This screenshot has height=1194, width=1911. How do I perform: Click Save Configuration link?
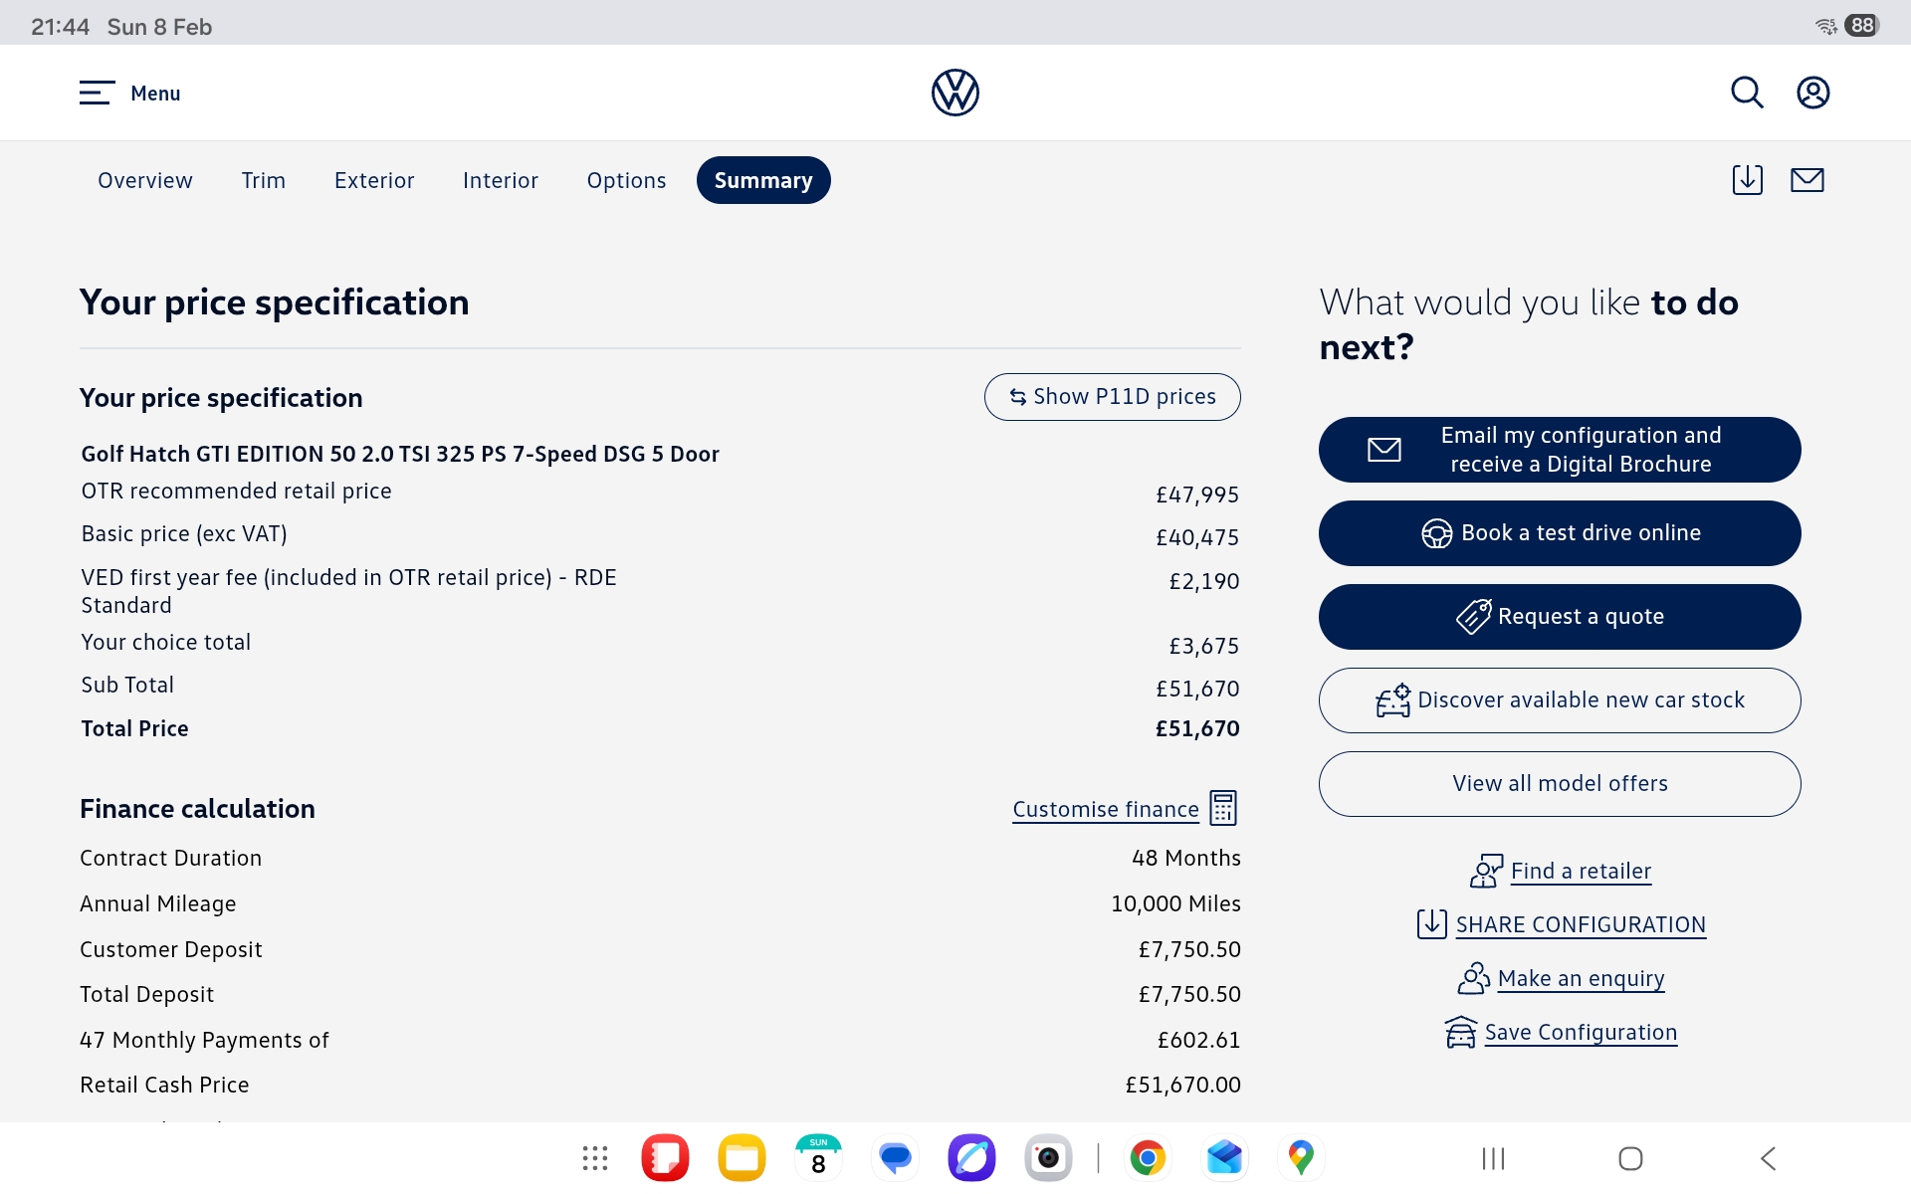pyautogui.click(x=1580, y=1033)
